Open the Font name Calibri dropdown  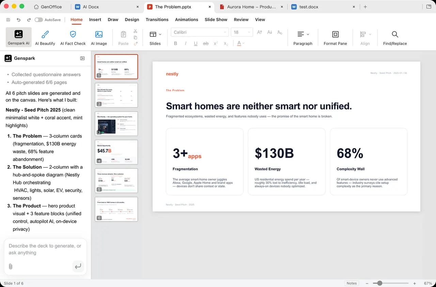click(199, 32)
